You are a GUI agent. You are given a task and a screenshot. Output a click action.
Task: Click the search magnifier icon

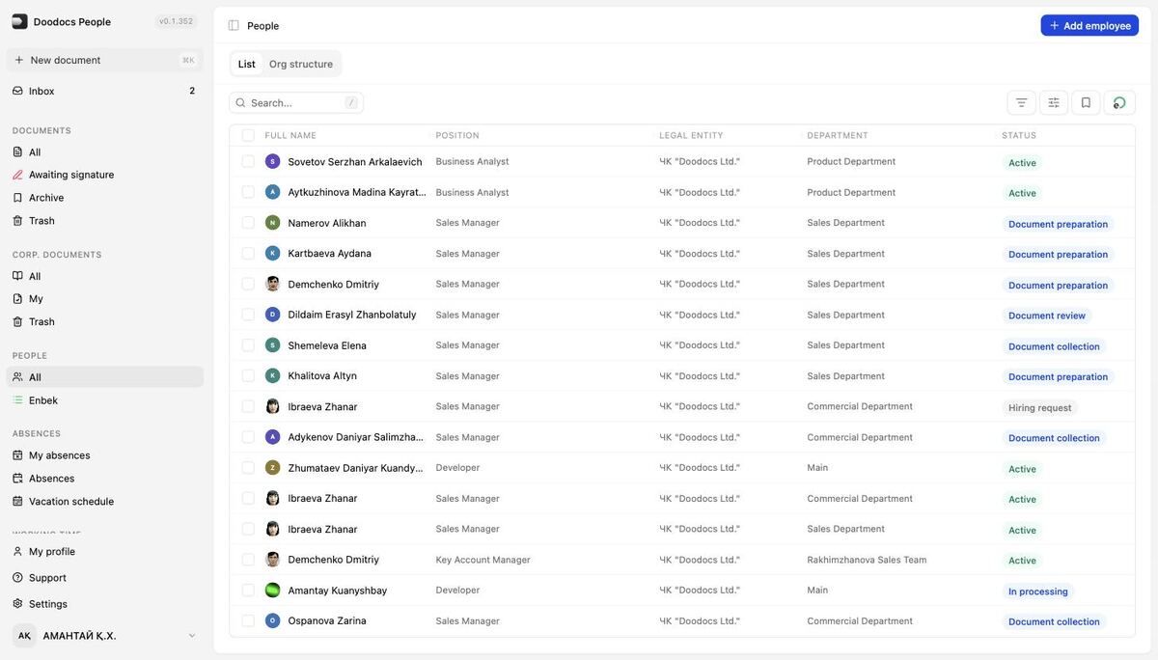coord(240,103)
